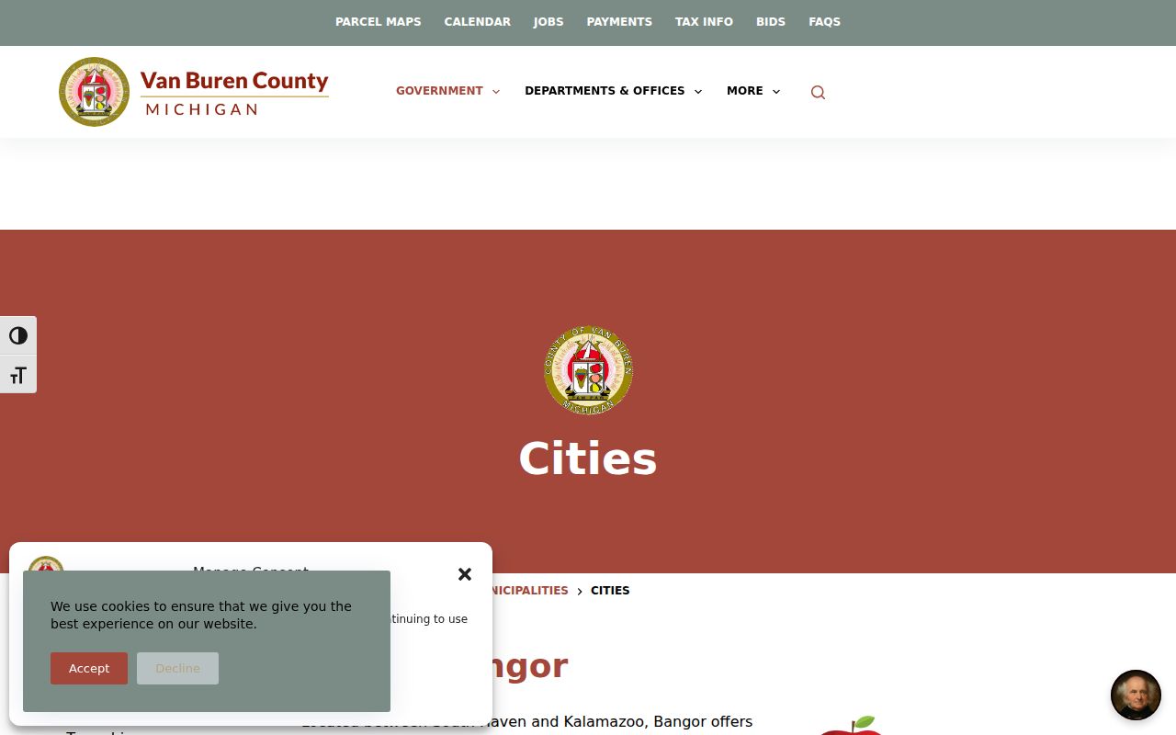Open Departments & Offices menu

[x=605, y=91]
